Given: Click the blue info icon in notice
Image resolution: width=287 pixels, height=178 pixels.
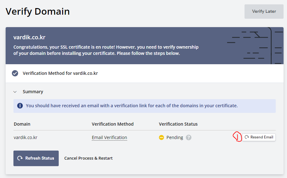Looking at the screenshot, I should [x=20, y=106].
